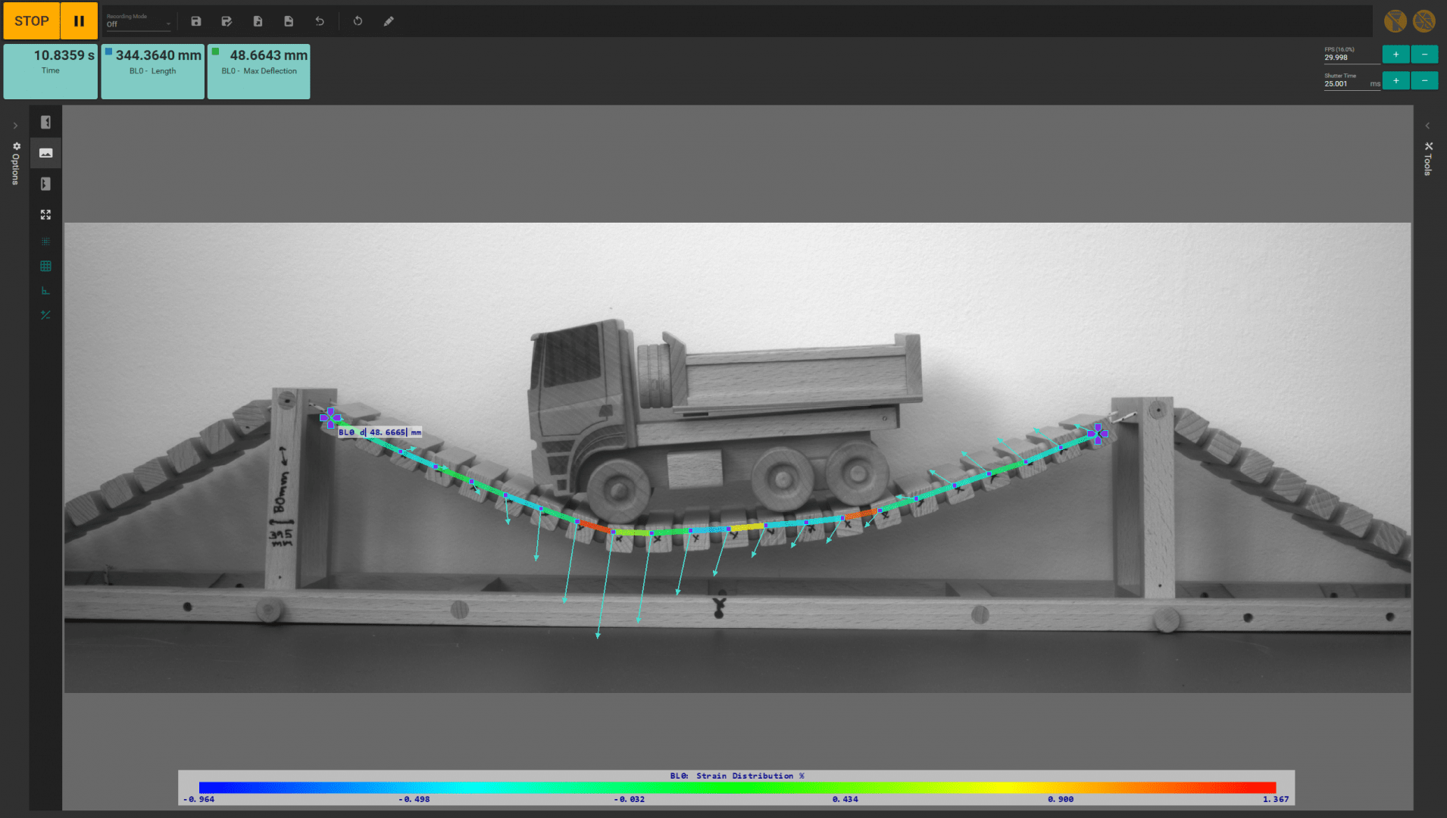The image size is (1447, 818).
Task: Click the strain distribution color bar
Action: coord(736,788)
